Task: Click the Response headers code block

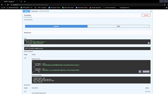Action: tap(91, 80)
